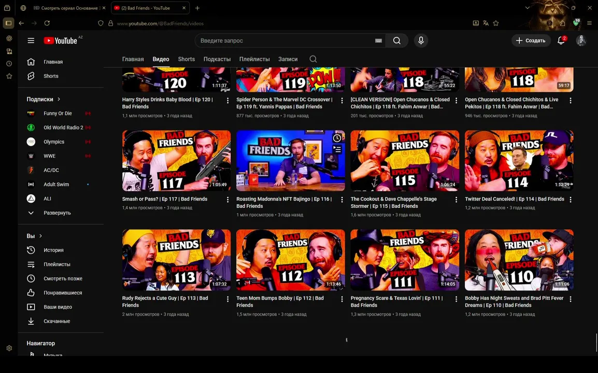Play Teen Mom Bumps Bobby Ep 112 thumbnail
Viewport: 598px width, 373px height.
pyautogui.click(x=291, y=260)
